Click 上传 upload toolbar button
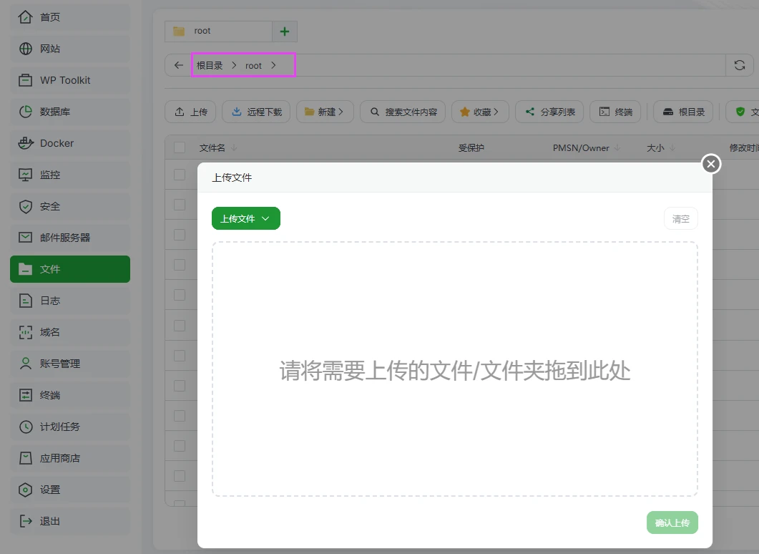Screen dimensions: 759x554 pos(190,112)
